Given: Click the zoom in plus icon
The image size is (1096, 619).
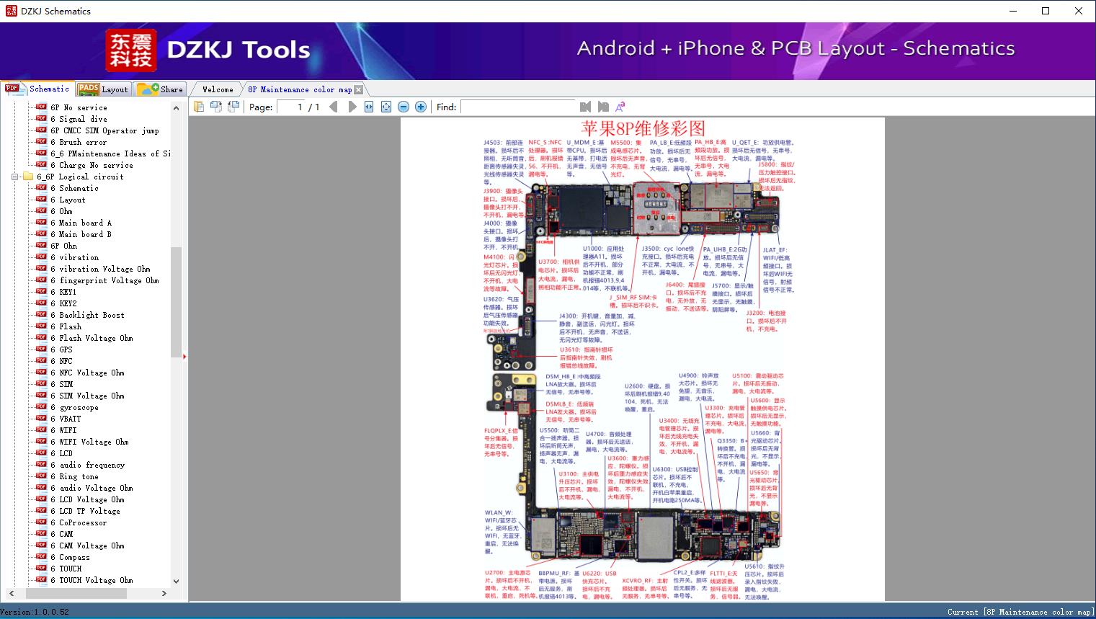Looking at the screenshot, I should (421, 107).
